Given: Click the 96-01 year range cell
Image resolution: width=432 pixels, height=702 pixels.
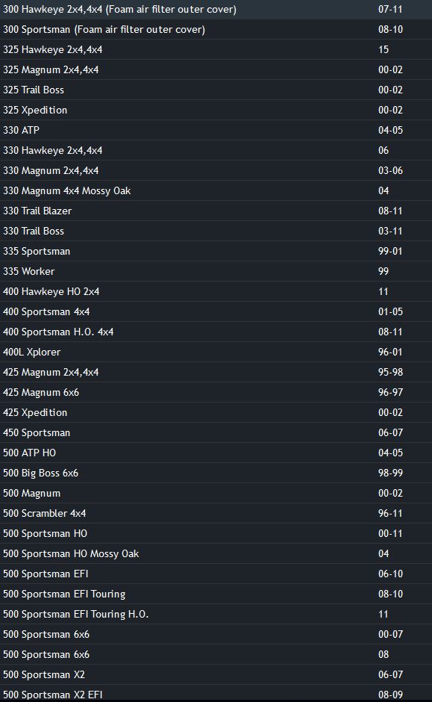Looking at the screenshot, I should [390, 352].
